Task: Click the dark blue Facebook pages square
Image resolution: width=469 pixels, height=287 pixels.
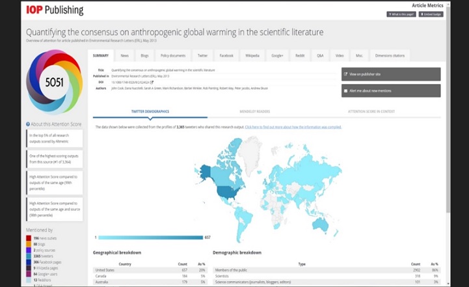Action: click(x=28, y=263)
